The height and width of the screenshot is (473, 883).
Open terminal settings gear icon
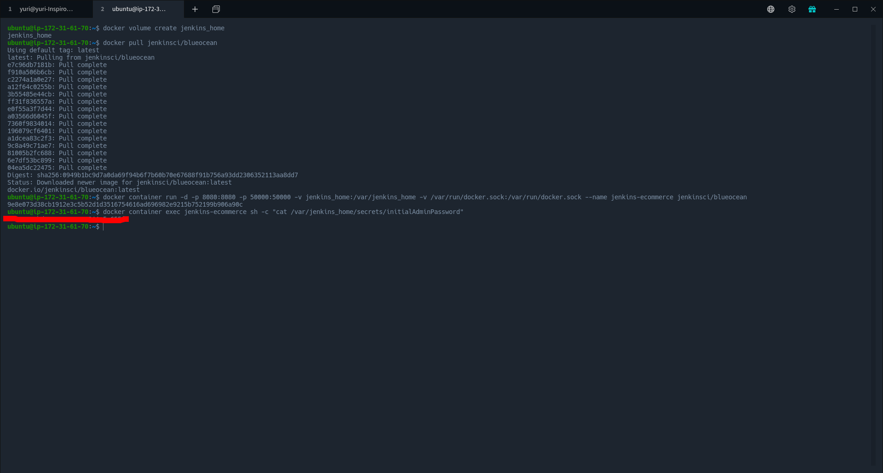[792, 9]
